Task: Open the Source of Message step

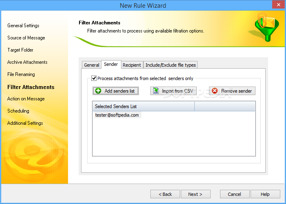Action: coord(26,38)
